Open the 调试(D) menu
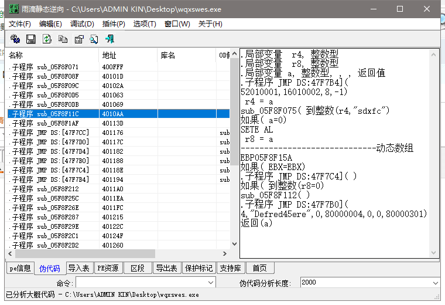Screen dimensions: 445x305 [82, 24]
